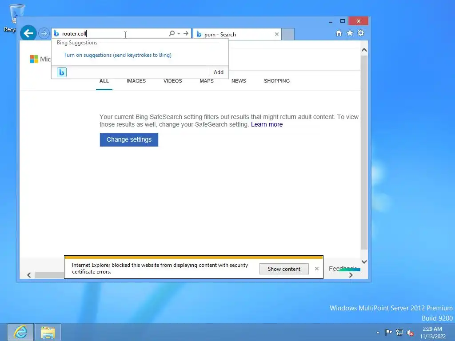Dismiss the security certificate notification bar
Viewport: 455px width, 341px height.
[316, 269]
